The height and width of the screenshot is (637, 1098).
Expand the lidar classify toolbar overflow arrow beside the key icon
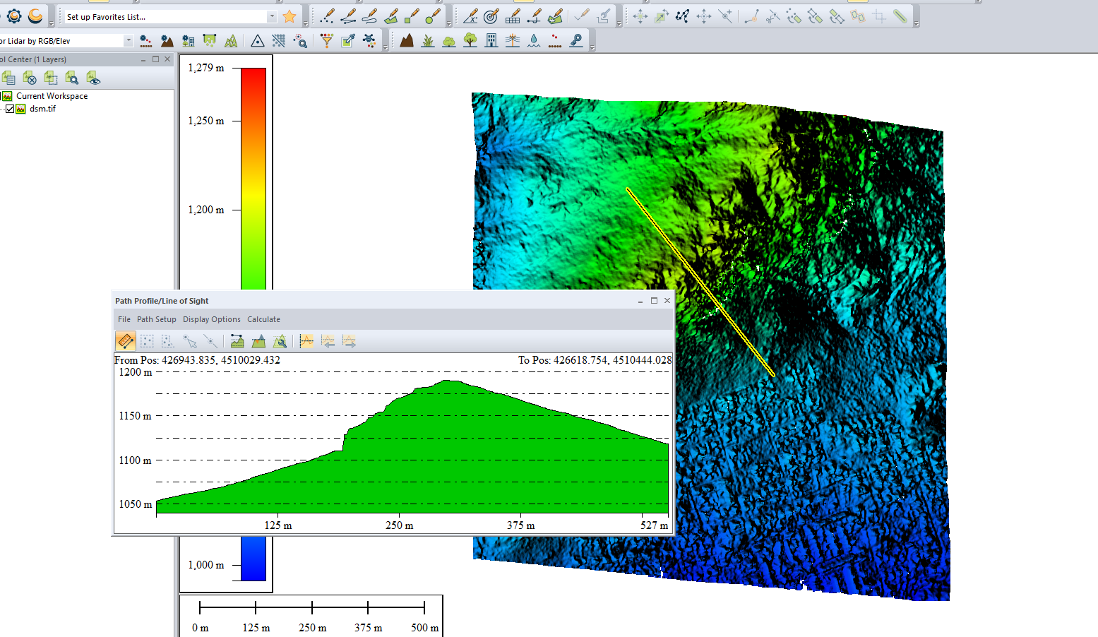click(x=592, y=49)
